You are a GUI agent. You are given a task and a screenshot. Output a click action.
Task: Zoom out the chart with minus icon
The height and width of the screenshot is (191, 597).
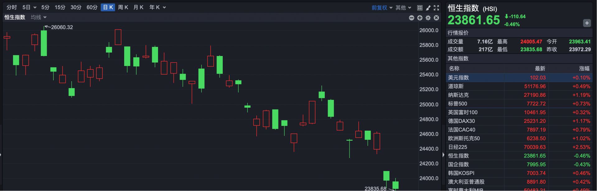pos(412,18)
